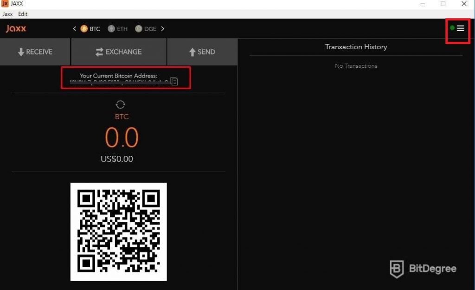Close the JAXX window
This screenshot has width=475, height=290.
pyautogui.click(x=464, y=4)
